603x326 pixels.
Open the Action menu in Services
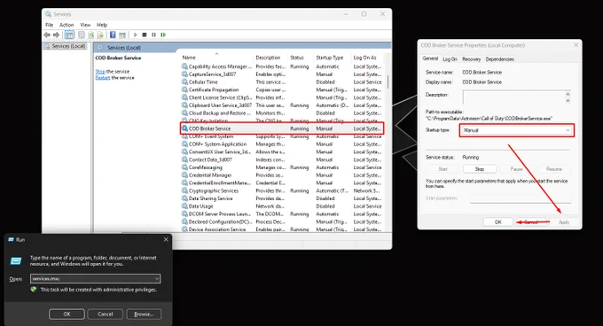pyautogui.click(x=67, y=25)
